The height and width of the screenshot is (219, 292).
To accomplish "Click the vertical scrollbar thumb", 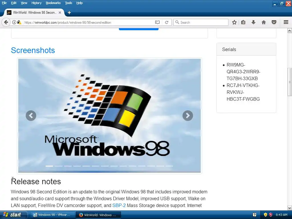I will coord(290,82).
